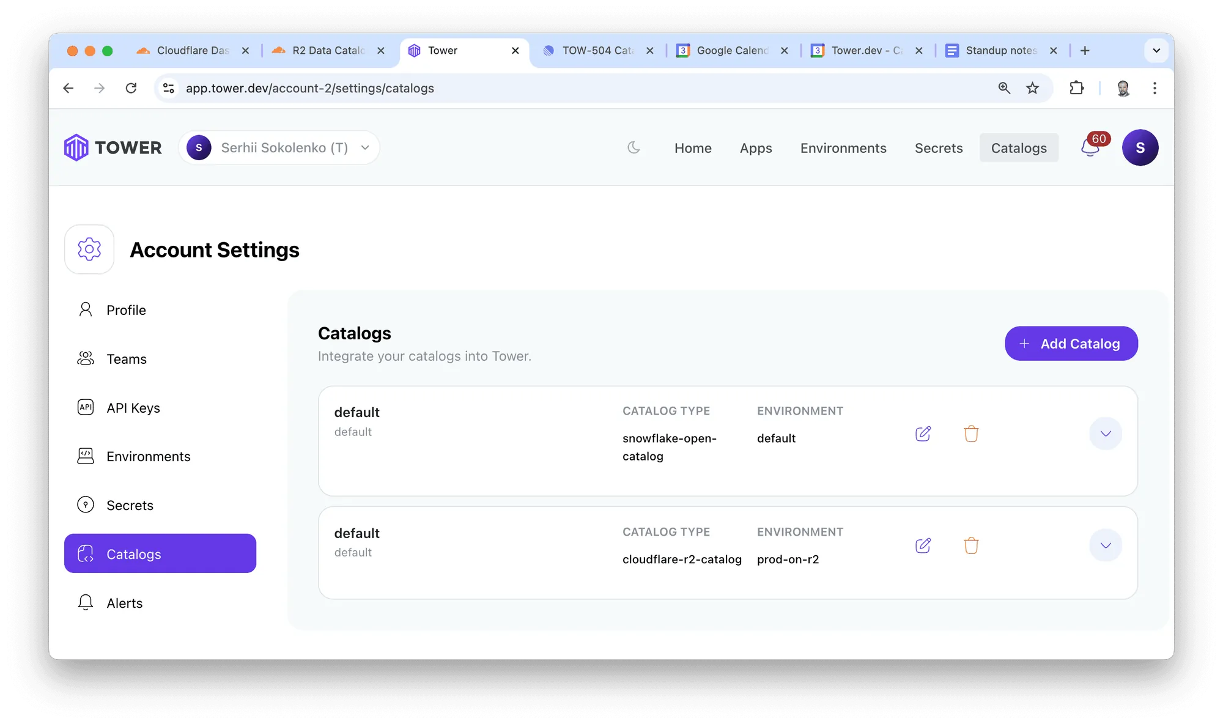This screenshot has width=1223, height=724.
Task: Click the 'prod-on-r2' environment value
Action: [x=788, y=559]
